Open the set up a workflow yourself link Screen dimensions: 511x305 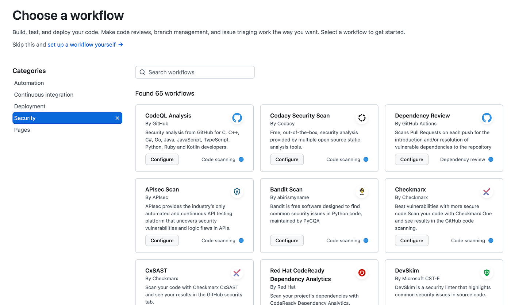pyautogui.click(x=81, y=45)
